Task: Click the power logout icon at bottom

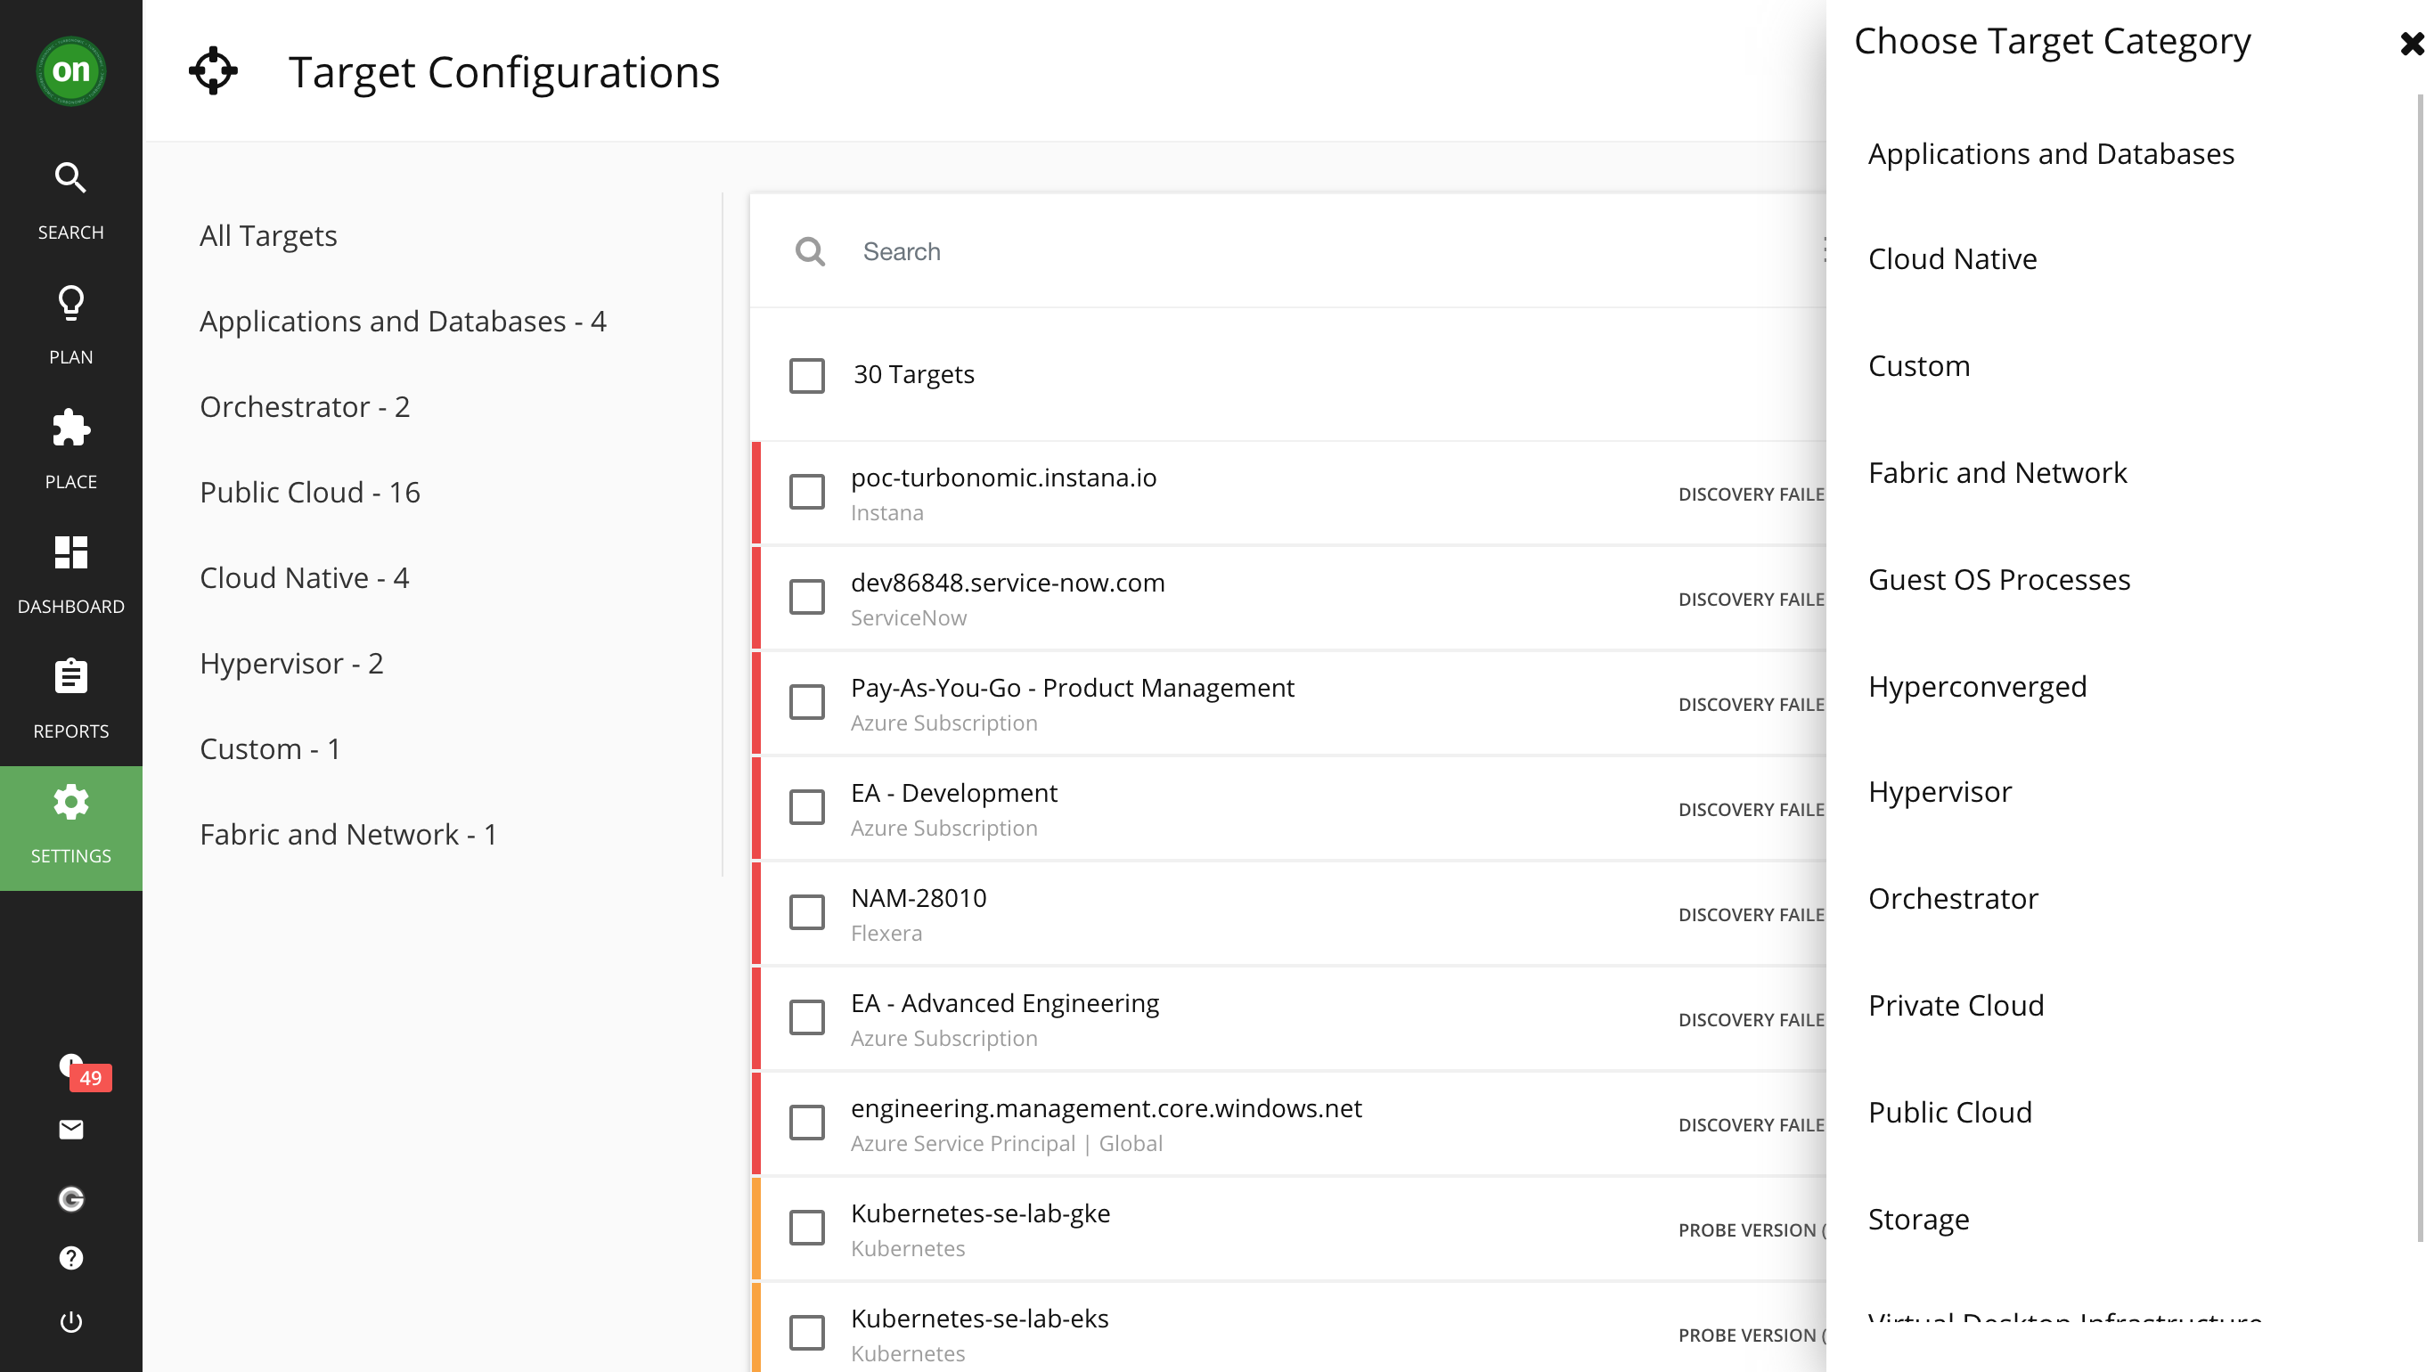Action: coord(69,1322)
